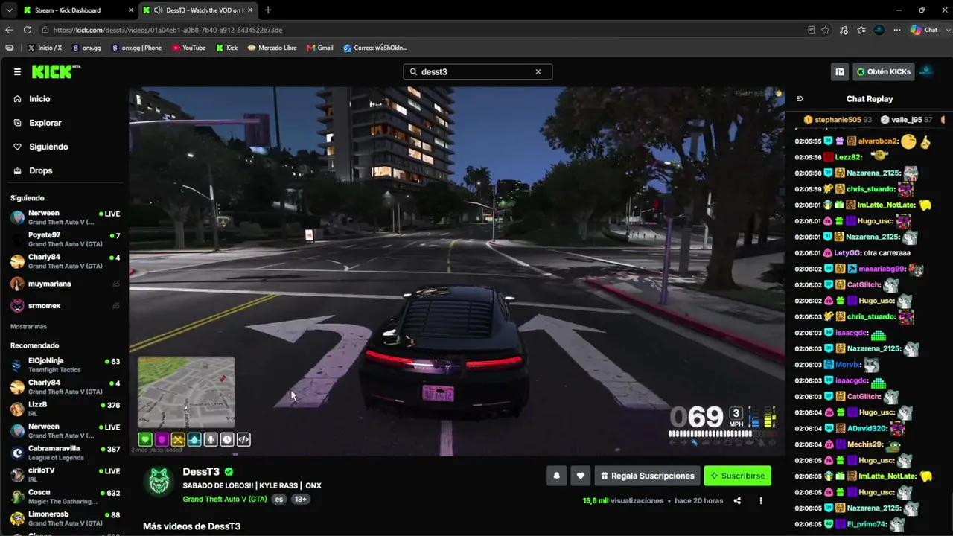Open the three-dot video options menu

pos(761,501)
